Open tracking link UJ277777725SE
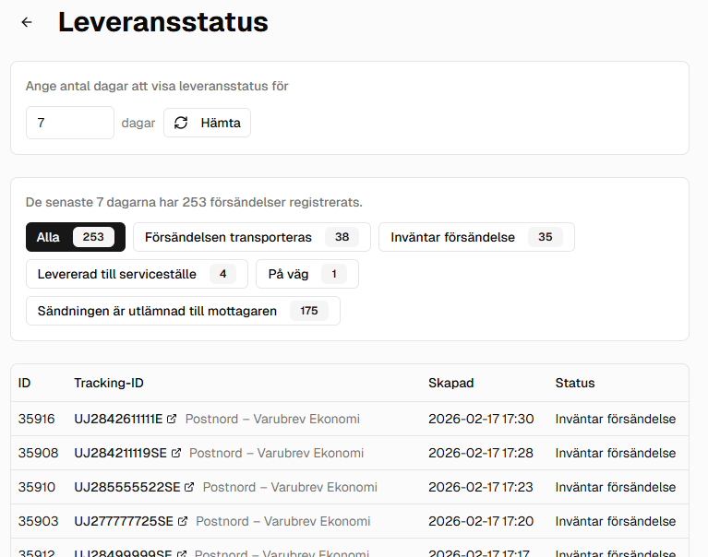Screen dimensions: 708x557 pyautogui.click(x=124, y=522)
